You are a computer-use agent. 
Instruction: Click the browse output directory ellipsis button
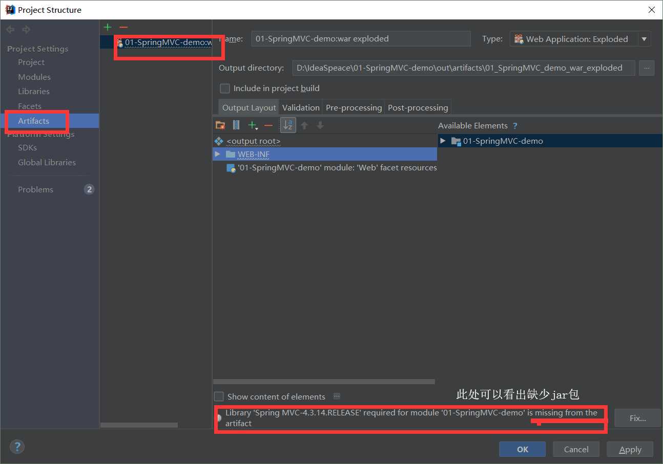[x=647, y=68]
